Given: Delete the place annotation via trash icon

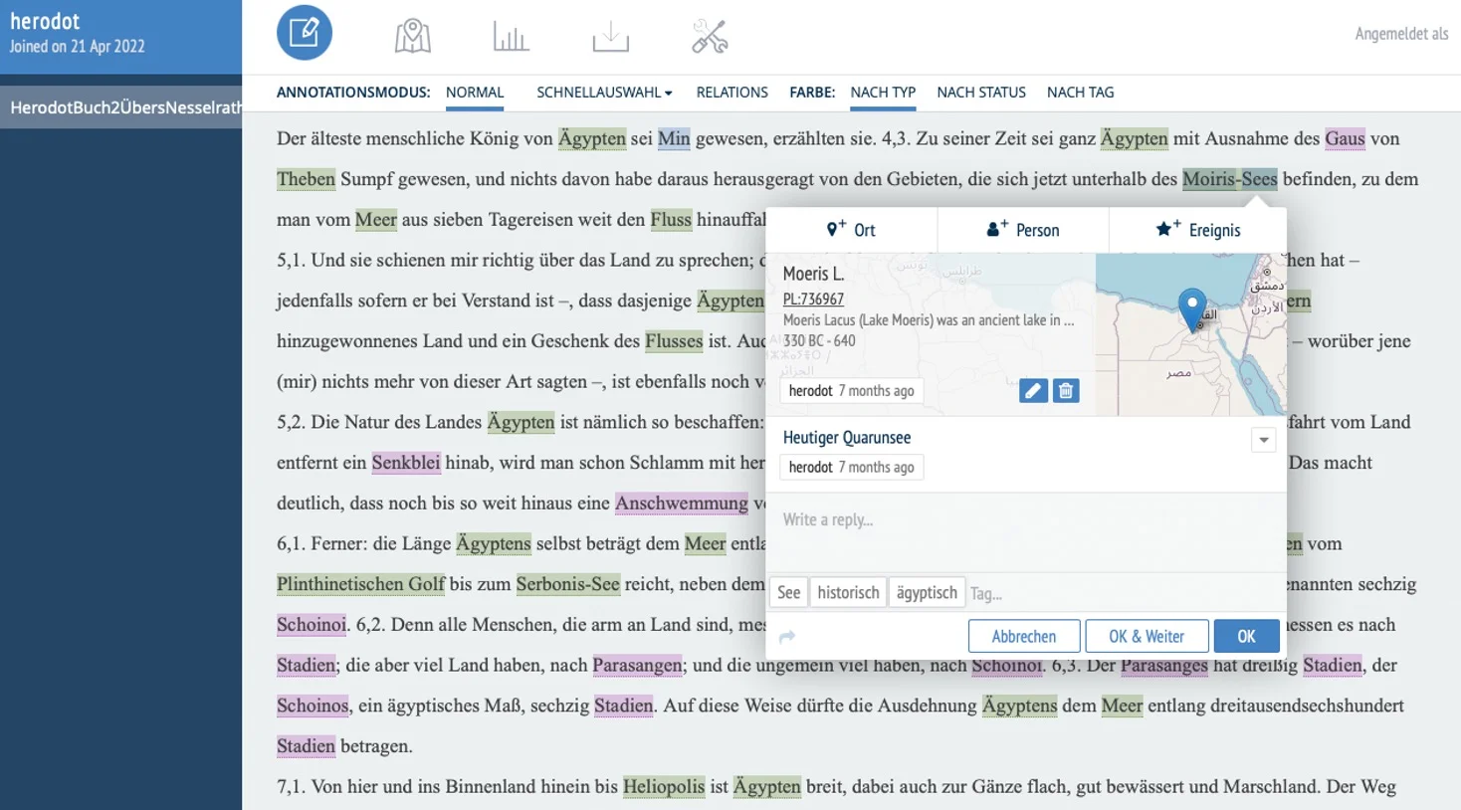Looking at the screenshot, I should 1065,391.
